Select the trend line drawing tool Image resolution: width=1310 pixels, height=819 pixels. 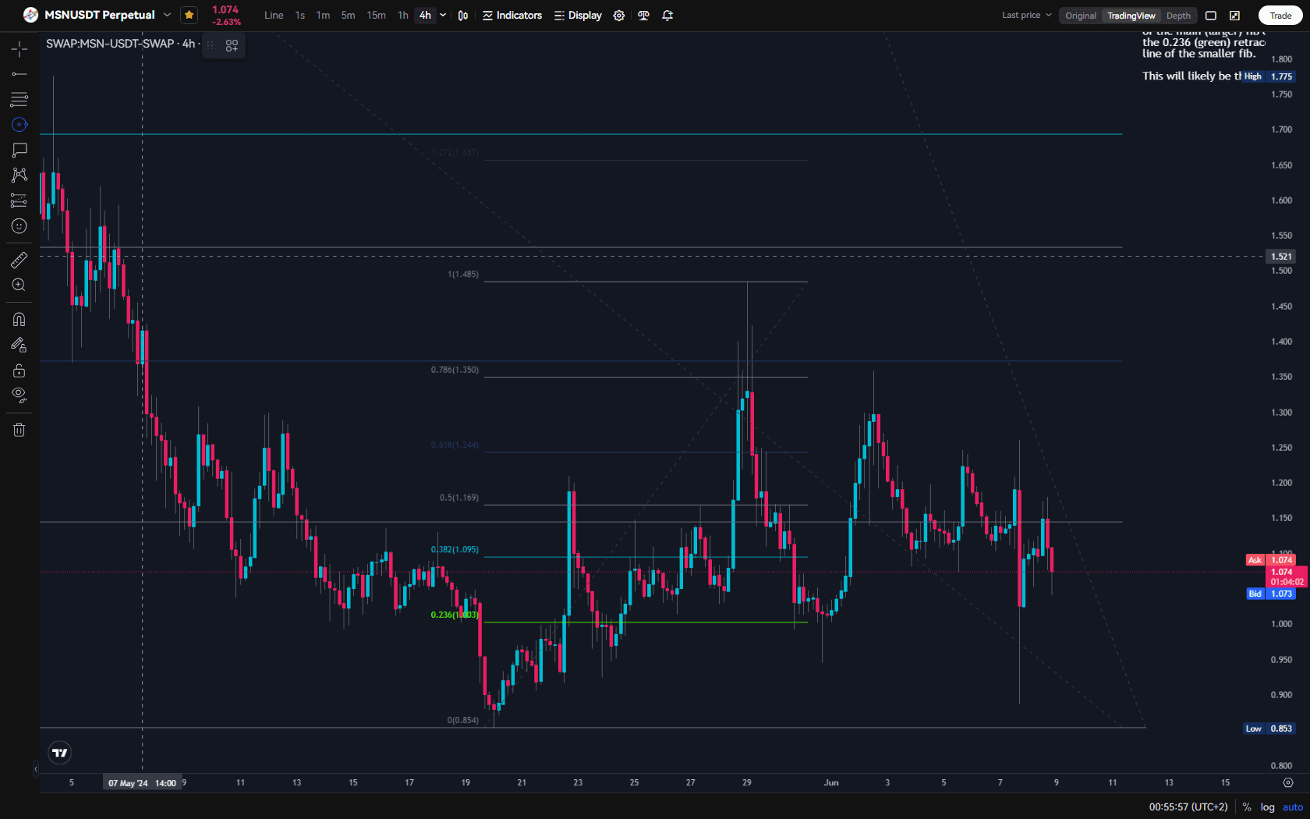point(19,74)
